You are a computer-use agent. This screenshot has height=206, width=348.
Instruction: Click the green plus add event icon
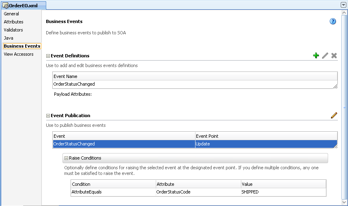(x=316, y=56)
